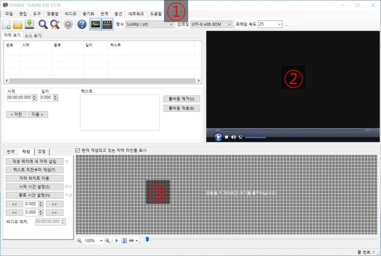Save the subtitle using the download-arrow icon
Screen dimensions: 381x256
pyautogui.click(x=30, y=24)
